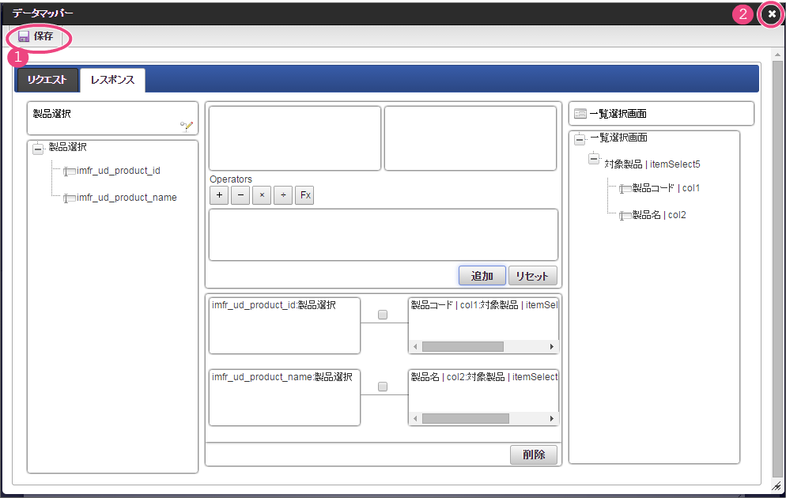The height and width of the screenshot is (498, 786).
Task: Click the field icon beside 製品名 | col2
Action: point(625,216)
